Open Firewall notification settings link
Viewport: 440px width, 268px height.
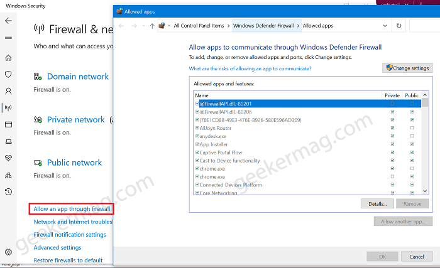[70, 235]
